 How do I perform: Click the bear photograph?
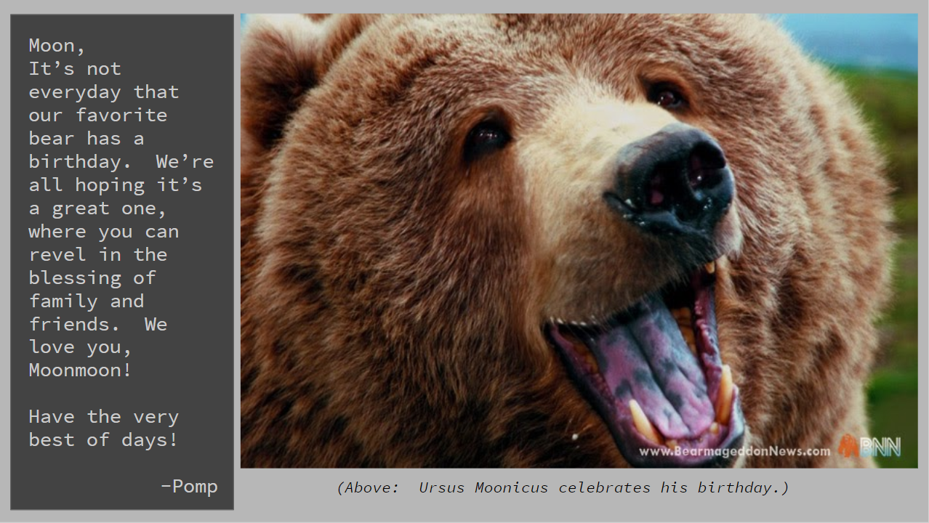pos(579,240)
